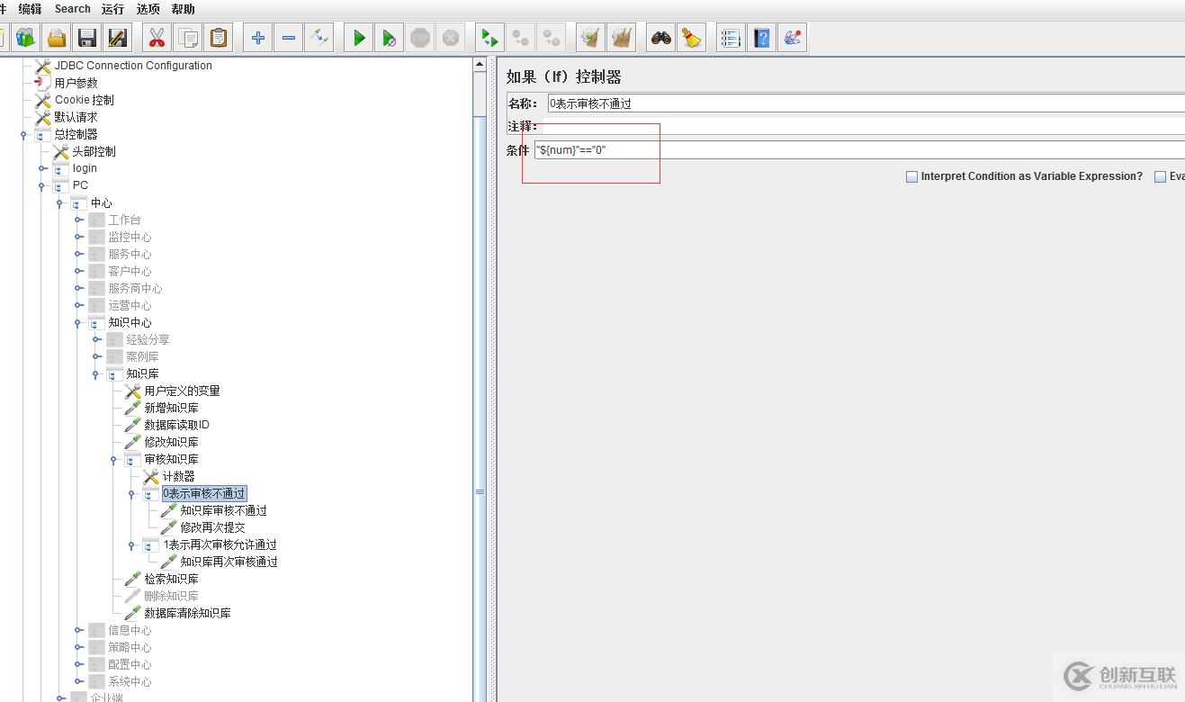1185x702 pixels.
Task: Expand the 工作台 tree node
Action: point(78,220)
